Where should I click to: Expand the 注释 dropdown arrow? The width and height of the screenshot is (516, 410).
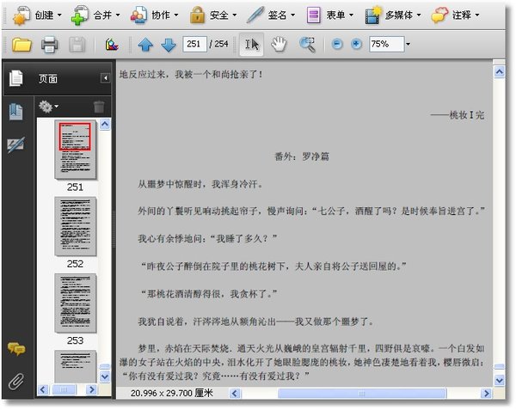point(477,15)
